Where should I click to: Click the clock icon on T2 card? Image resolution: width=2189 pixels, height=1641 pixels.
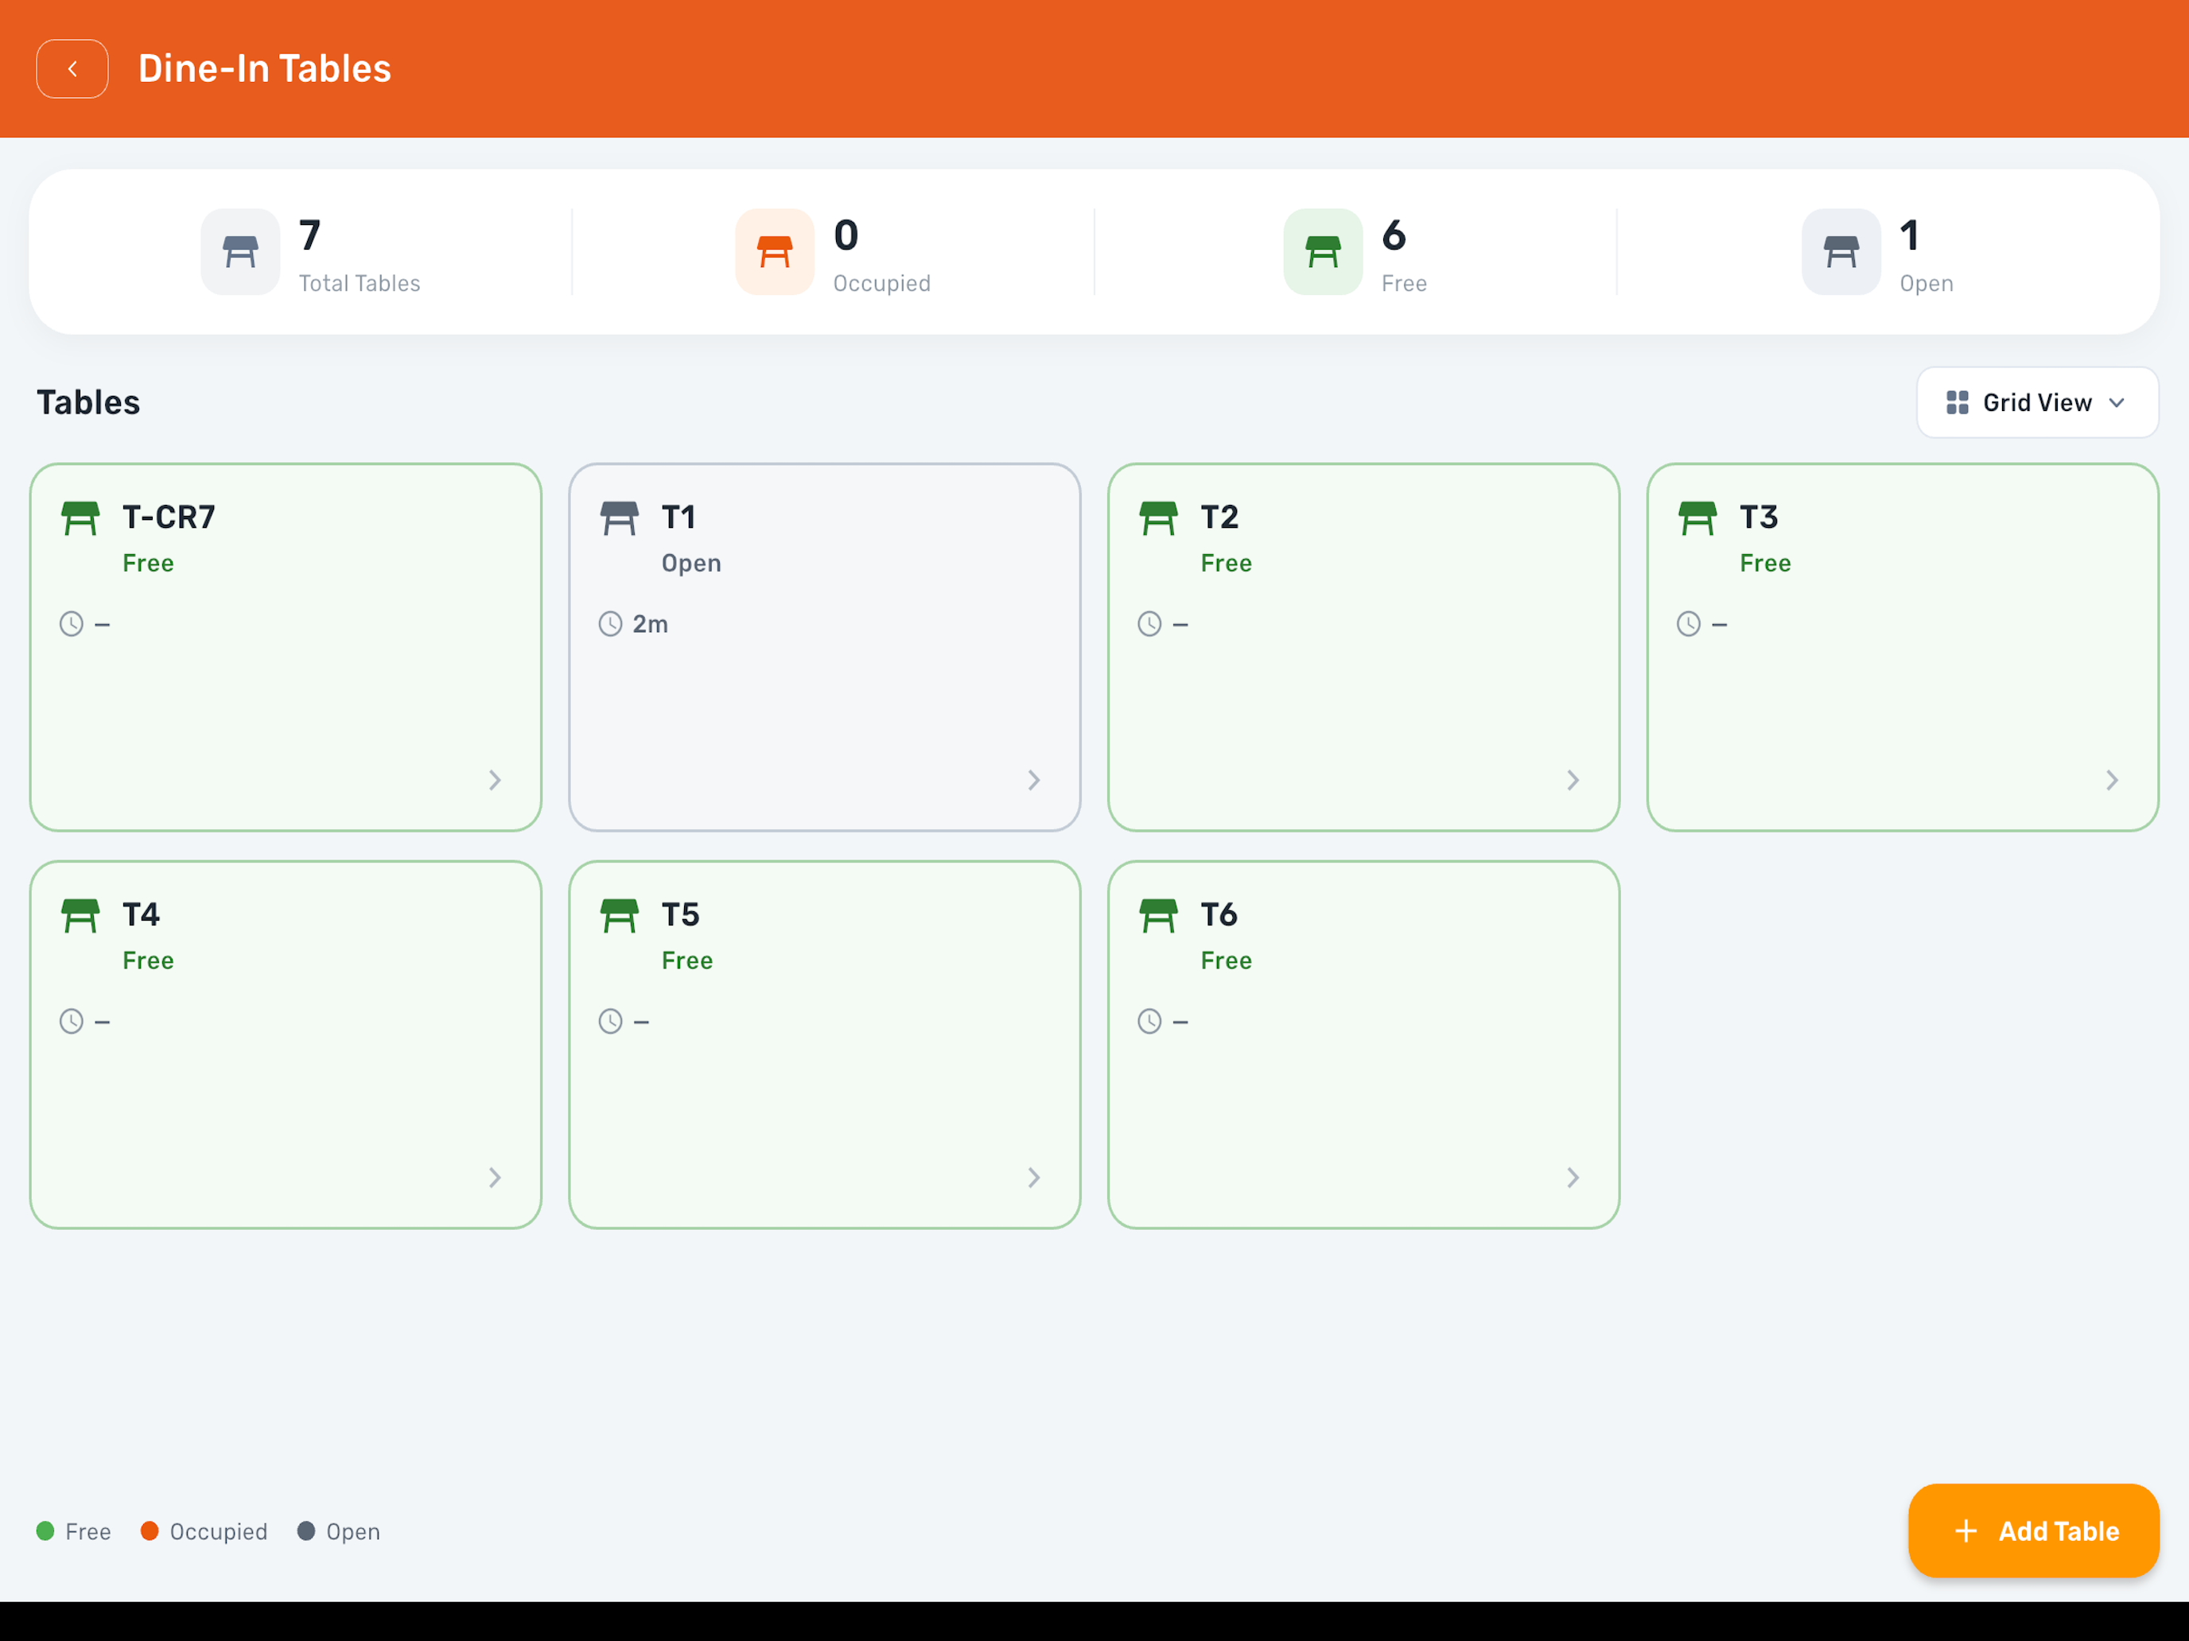pyautogui.click(x=1150, y=624)
